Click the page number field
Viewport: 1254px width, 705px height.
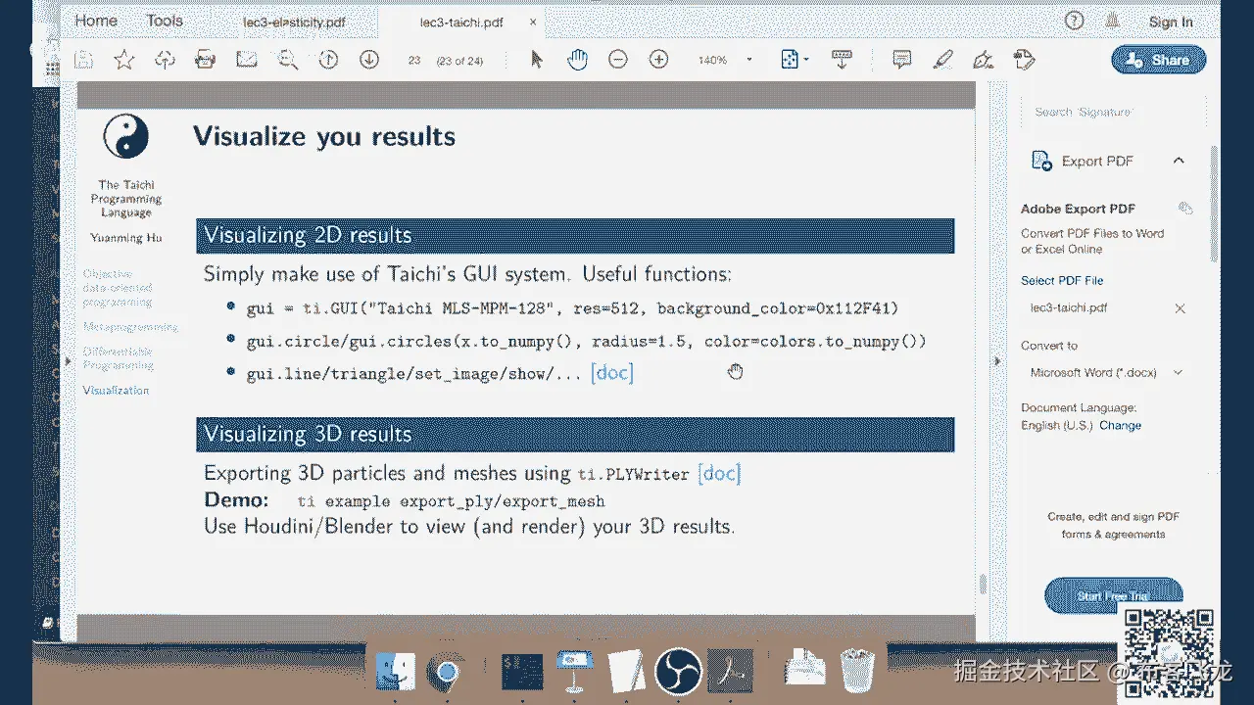pos(414,60)
